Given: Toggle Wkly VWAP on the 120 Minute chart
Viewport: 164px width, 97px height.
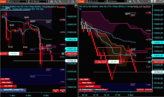Looking at the screenshot, I should pos(6,83).
